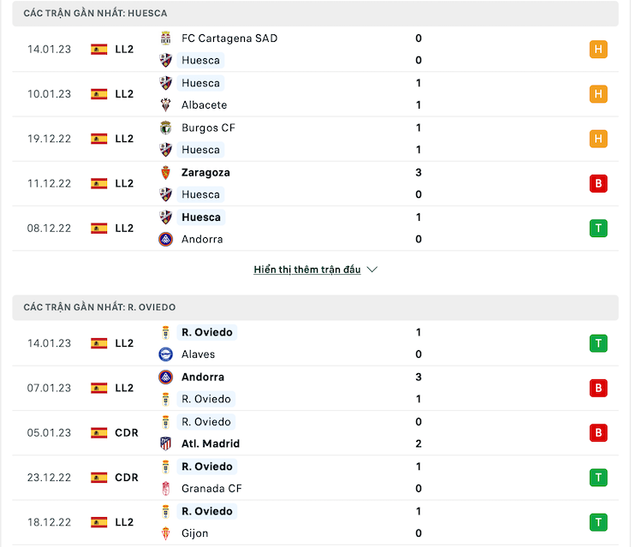Click the R. Oviedo name in Gijon match

click(x=207, y=511)
